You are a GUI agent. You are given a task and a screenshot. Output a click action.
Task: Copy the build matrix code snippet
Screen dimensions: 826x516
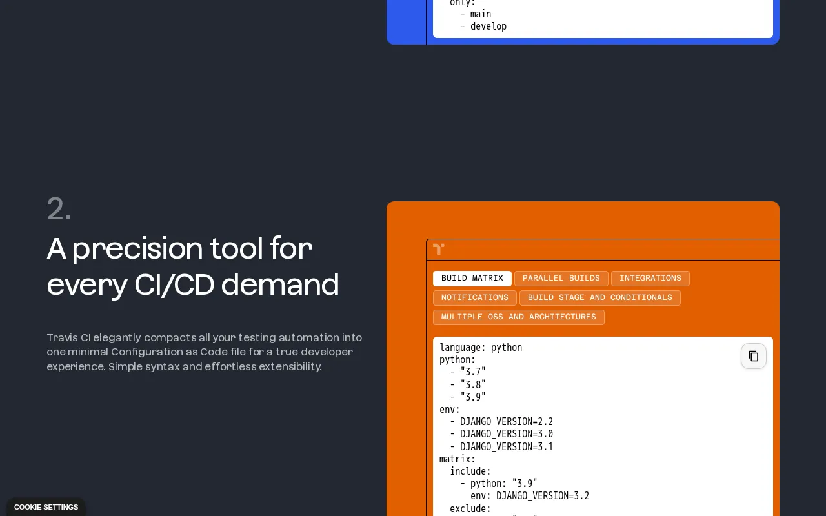[753, 356]
